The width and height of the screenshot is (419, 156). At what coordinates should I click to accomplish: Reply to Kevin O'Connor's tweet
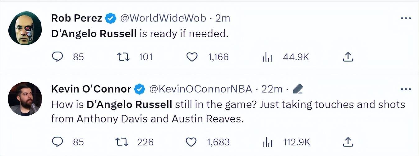click(57, 142)
